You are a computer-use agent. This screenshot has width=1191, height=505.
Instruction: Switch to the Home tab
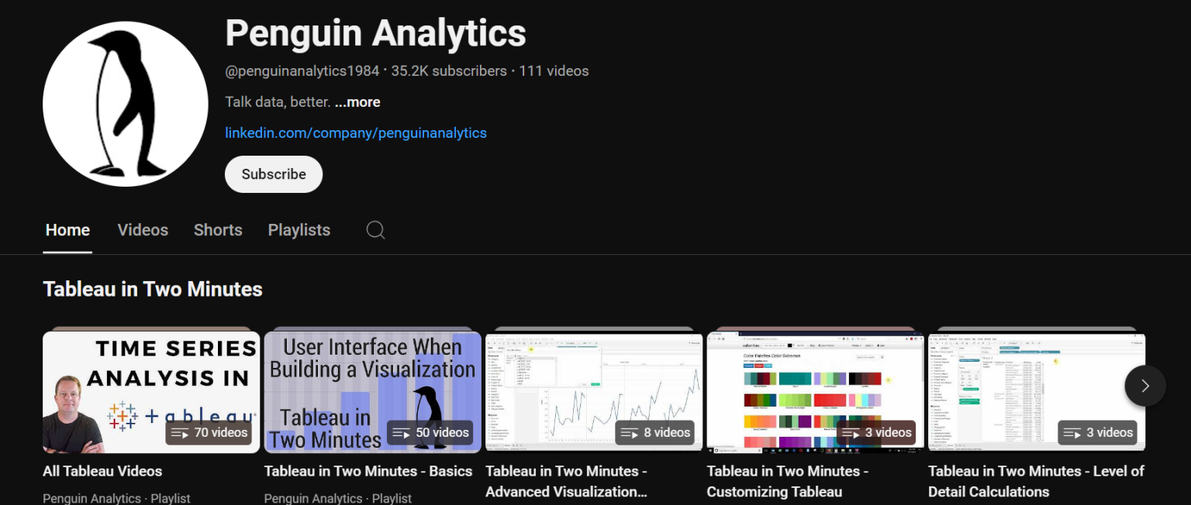pos(67,230)
